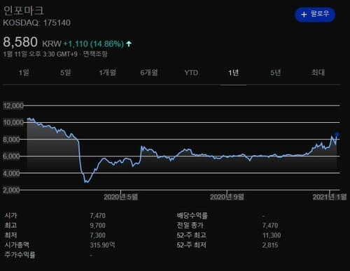Viewport: 350px width, 271px height.
Task: Open the YTD chart tab
Action: pos(191,73)
